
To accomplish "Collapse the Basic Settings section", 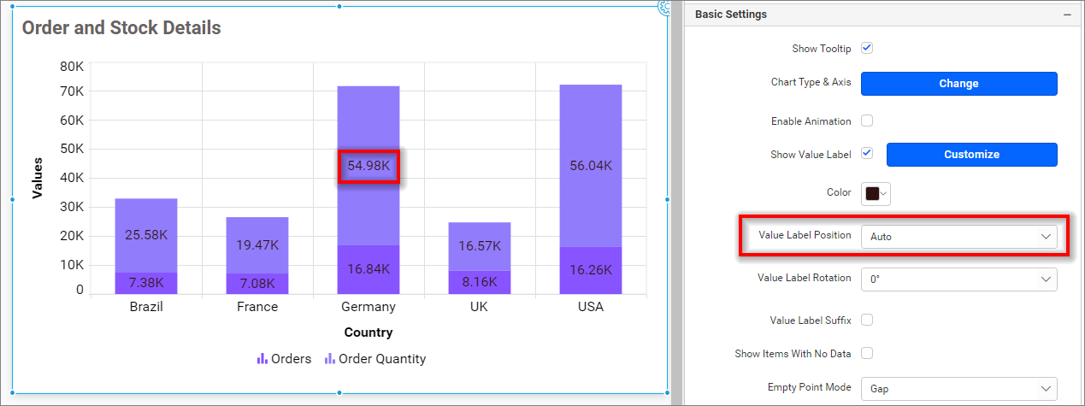I will pos(1066,15).
